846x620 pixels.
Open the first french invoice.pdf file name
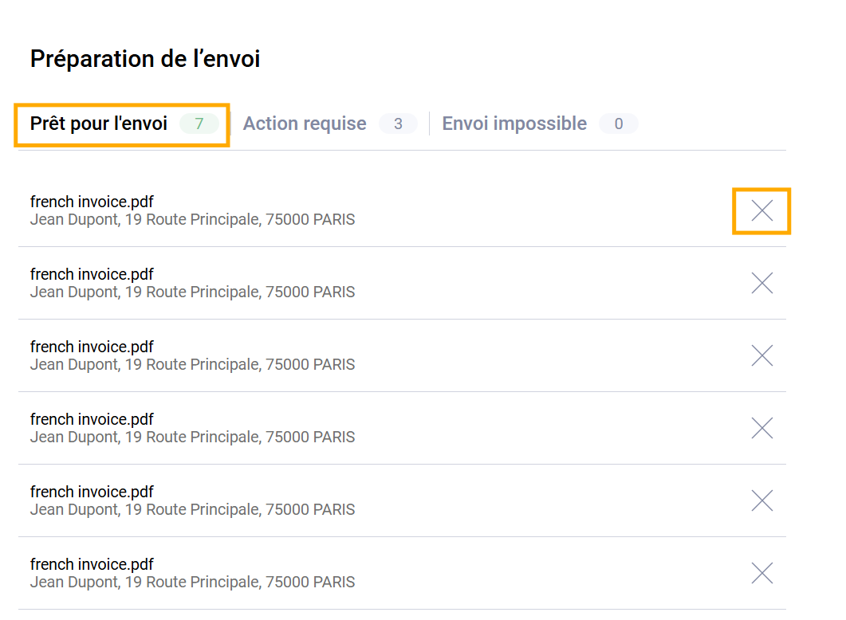click(x=92, y=202)
